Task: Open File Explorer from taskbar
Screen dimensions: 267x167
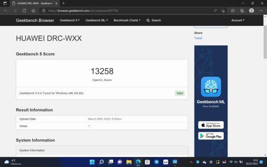Action: point(129,162)
